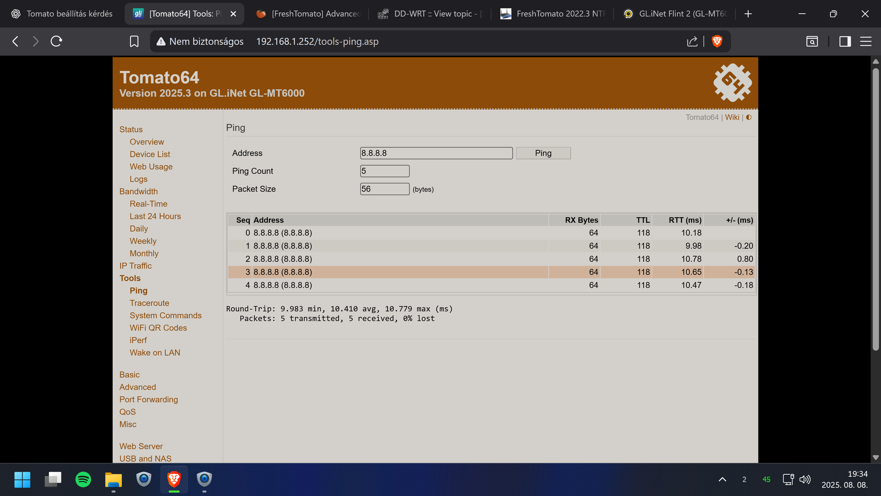
Task: Reload the current page
Action: (x=56, y=41)
